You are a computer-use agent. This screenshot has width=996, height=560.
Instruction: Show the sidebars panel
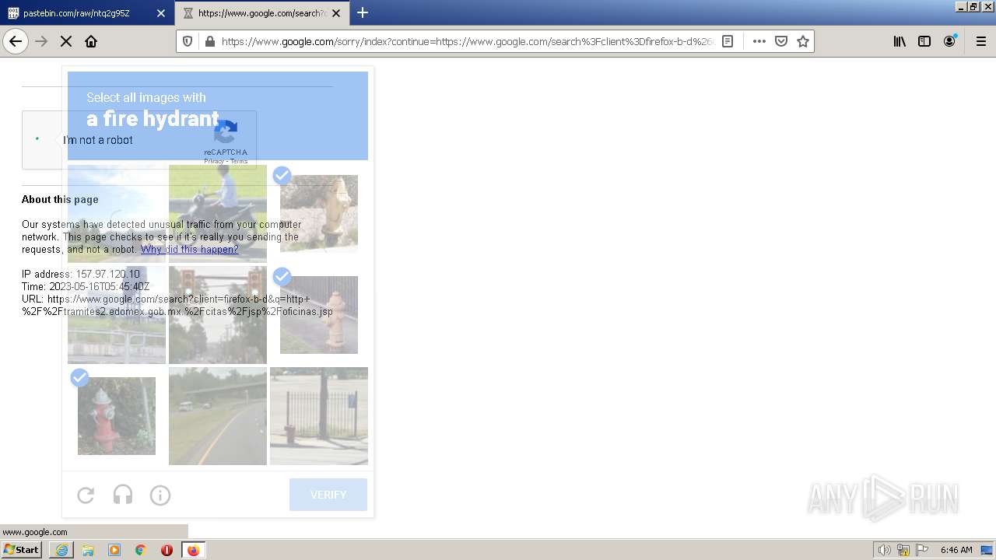pyautogui.click(x=924, y=41)
